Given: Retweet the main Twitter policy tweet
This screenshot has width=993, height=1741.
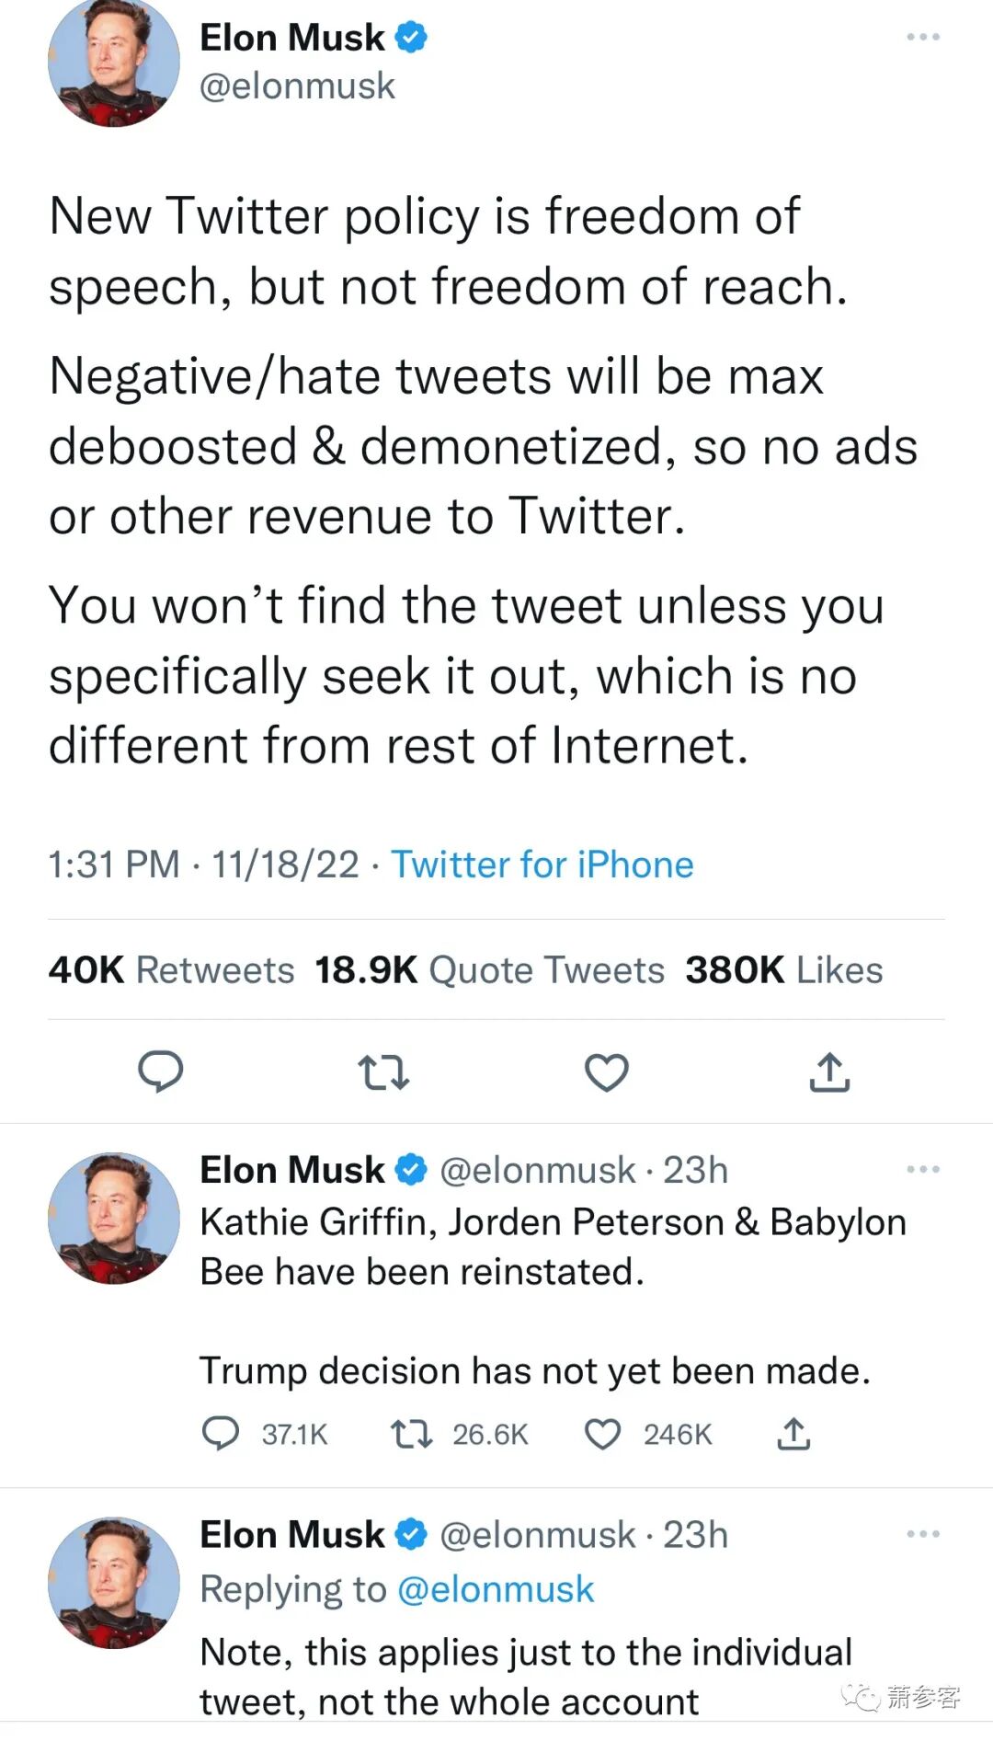Looking at the screenshot, I should pyautogui.click(x=382, y=1072).
